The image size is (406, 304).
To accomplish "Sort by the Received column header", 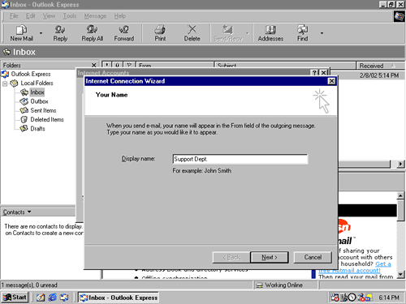I will [380, 66].
